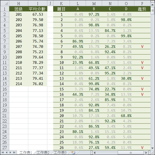This screenshot has height=155, width=155.
Task: Select the cell with class 201
Action: pyautogui.click(x=19, y=14)
